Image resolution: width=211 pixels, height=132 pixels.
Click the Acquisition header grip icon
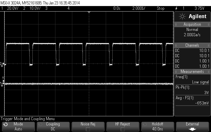[x=176, y=24]
